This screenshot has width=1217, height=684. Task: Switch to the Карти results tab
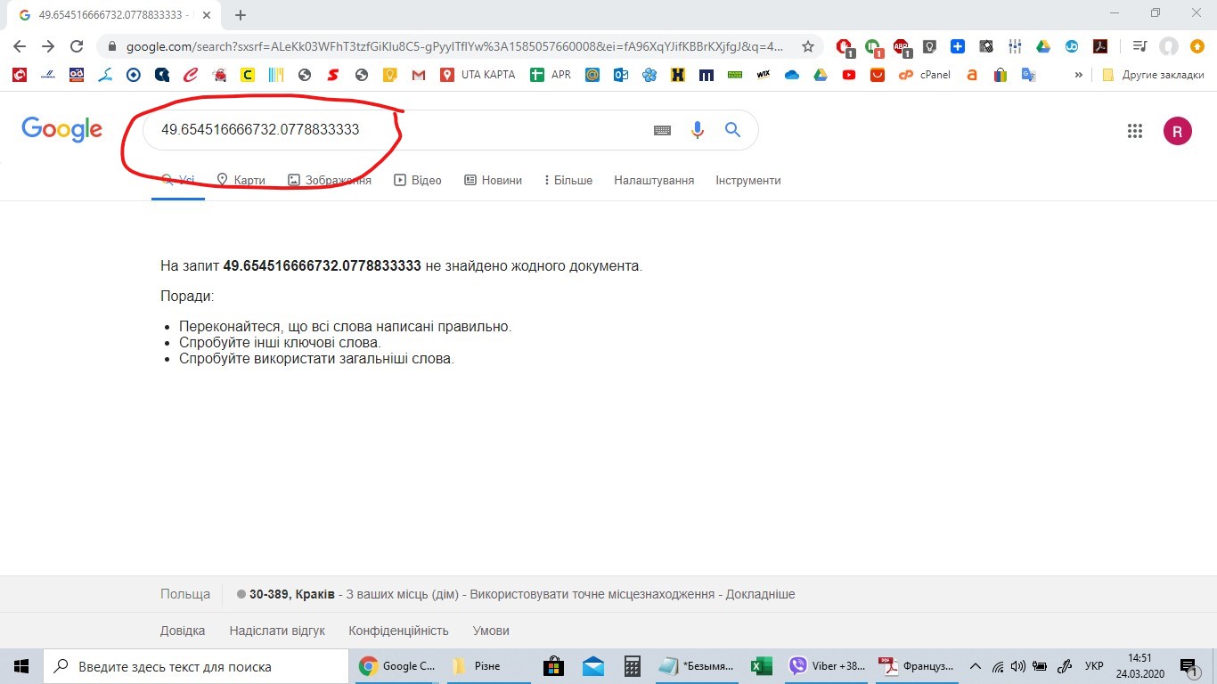[x=241, y=180]
